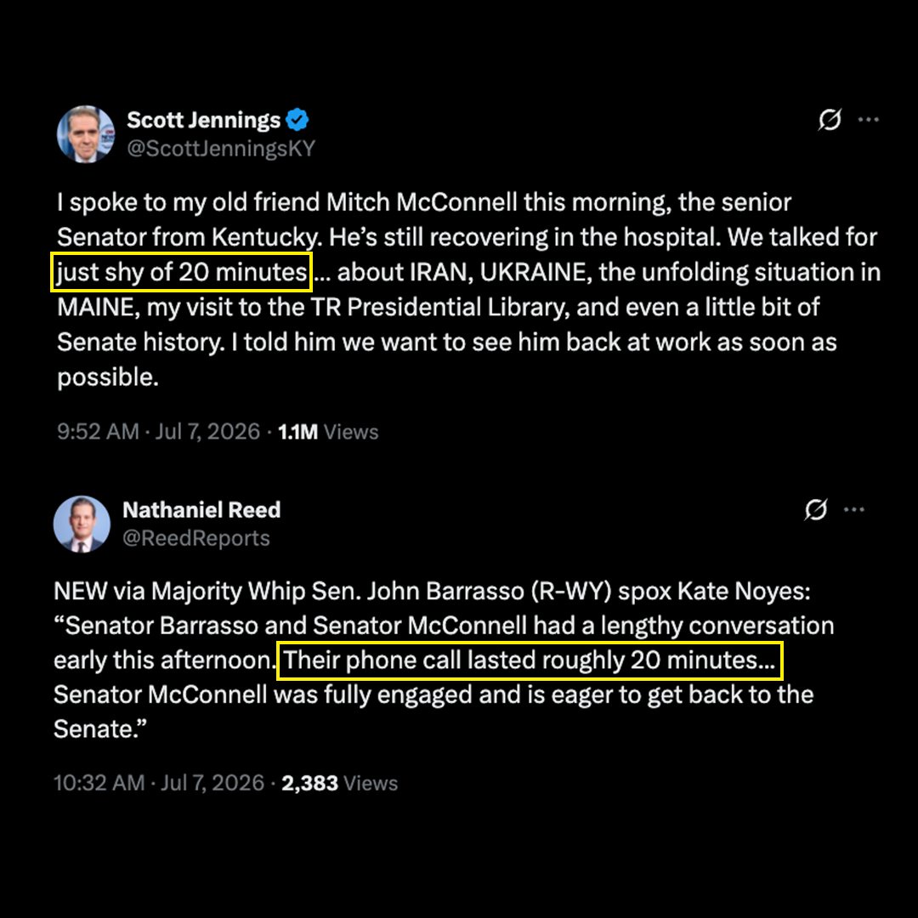
Task: Click the Grok icon on Nathaniel Reed's post
Action: [x=815, y=509]
